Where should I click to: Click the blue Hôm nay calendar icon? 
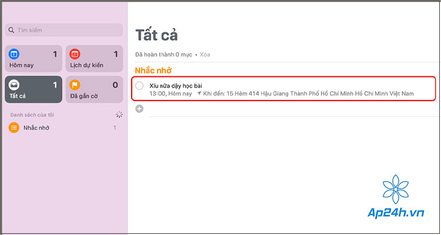[x=14, y=54]
